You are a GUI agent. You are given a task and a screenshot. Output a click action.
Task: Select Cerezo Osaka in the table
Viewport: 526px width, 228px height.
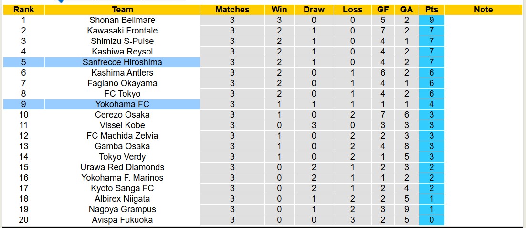122,115
